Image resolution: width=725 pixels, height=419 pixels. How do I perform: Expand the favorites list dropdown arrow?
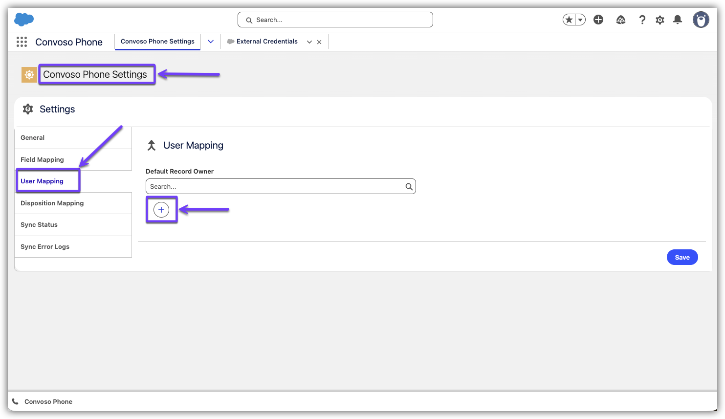point(580,20)
